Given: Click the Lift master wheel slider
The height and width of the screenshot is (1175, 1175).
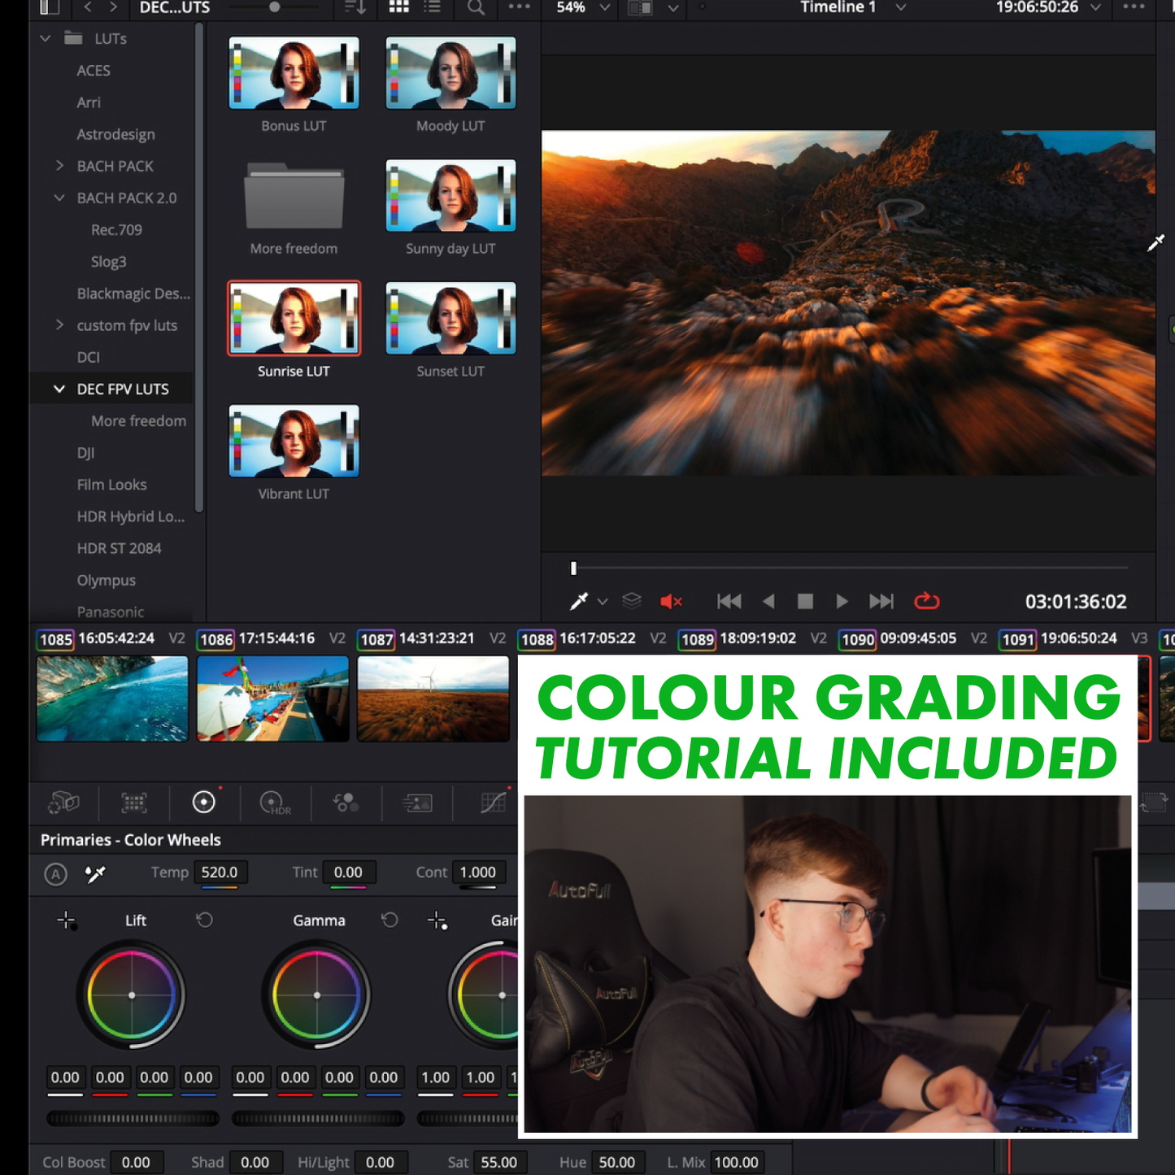Looking at the screenshot, I should (133, 1119).
